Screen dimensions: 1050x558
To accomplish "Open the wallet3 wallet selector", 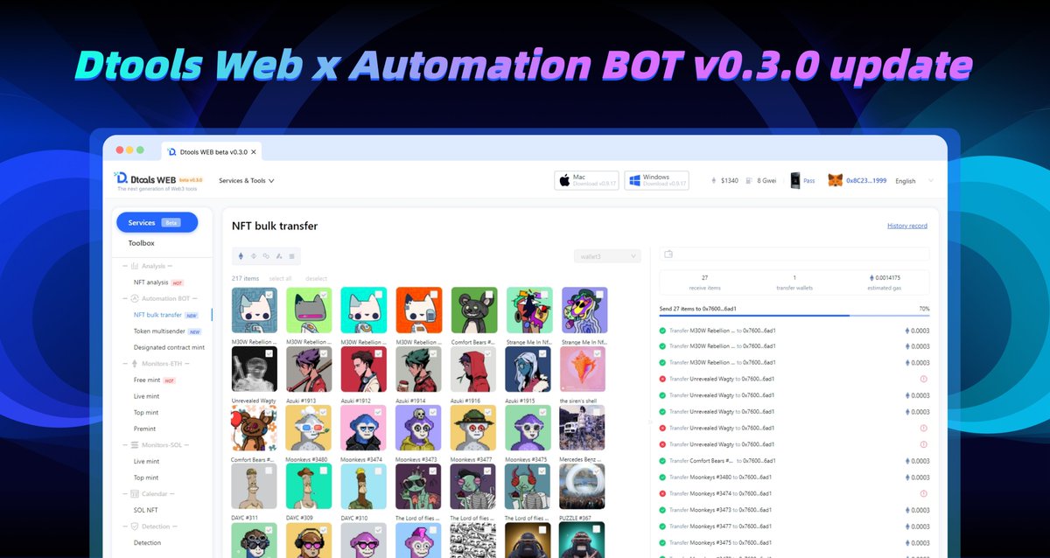I will (x=607, y=256).
